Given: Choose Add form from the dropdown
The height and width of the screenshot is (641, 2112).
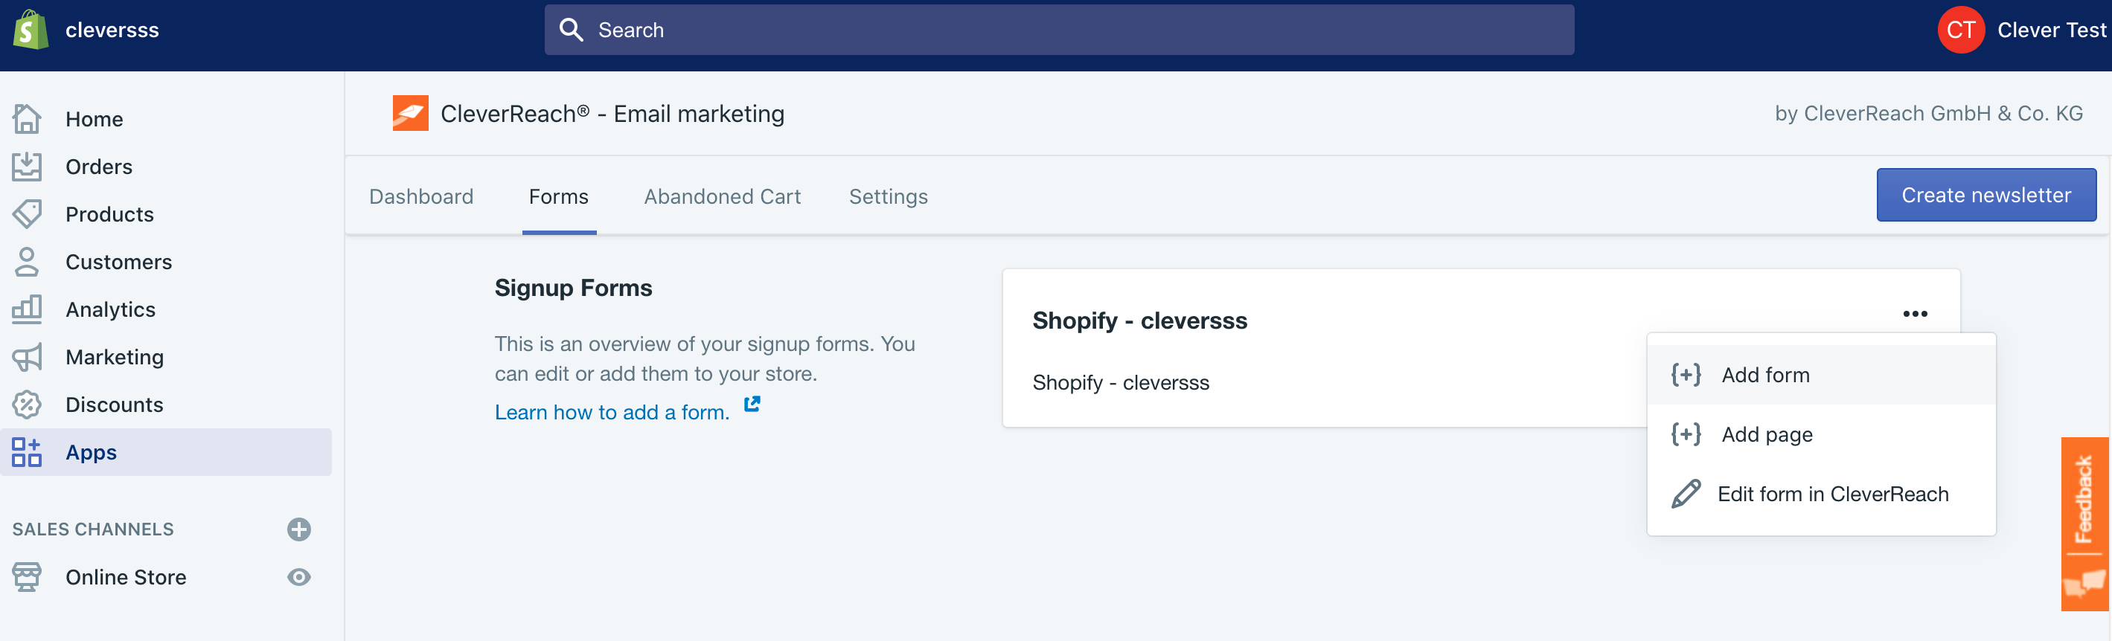Looking at the screenshot, I should tap(1765, 376).
